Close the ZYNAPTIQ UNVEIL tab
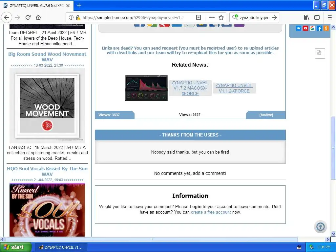Screen dimensions: 336x252 coord(68,6)
